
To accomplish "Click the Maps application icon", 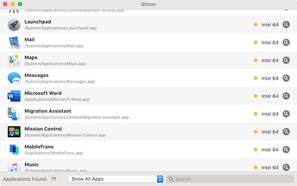I will [14, 60].
